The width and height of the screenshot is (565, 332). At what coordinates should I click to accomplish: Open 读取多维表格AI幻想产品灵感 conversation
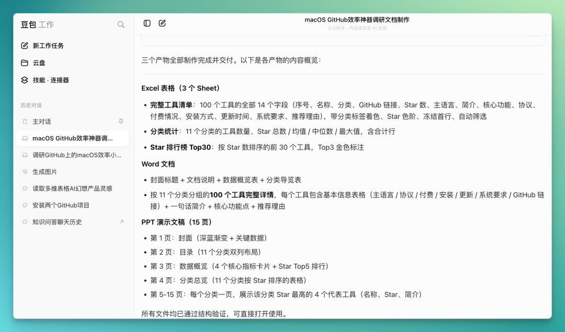(x=72, y=188)
